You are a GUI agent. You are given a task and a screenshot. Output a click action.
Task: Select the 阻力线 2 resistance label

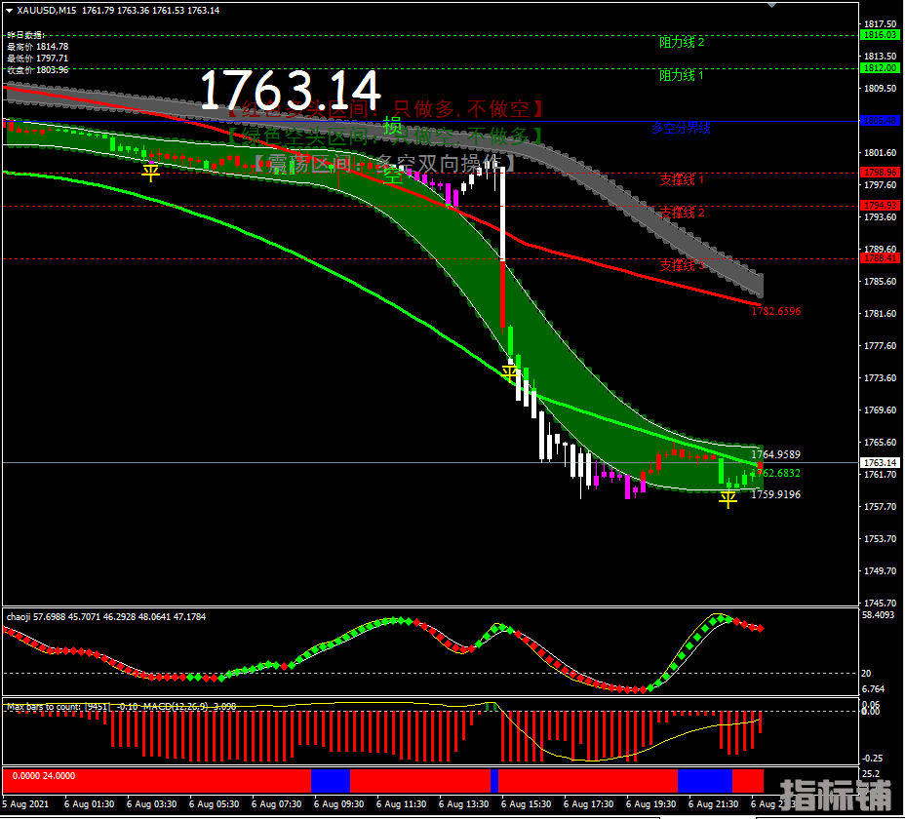(682, 42)
